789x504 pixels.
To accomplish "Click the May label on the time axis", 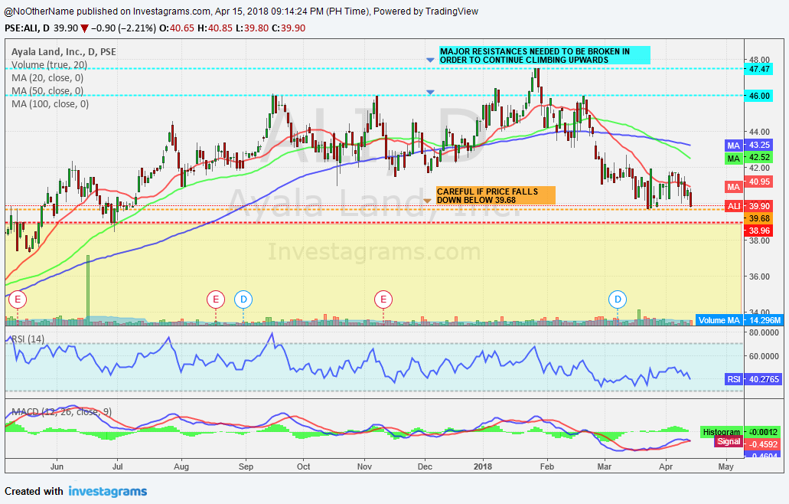I will click(x=726, y=466).
